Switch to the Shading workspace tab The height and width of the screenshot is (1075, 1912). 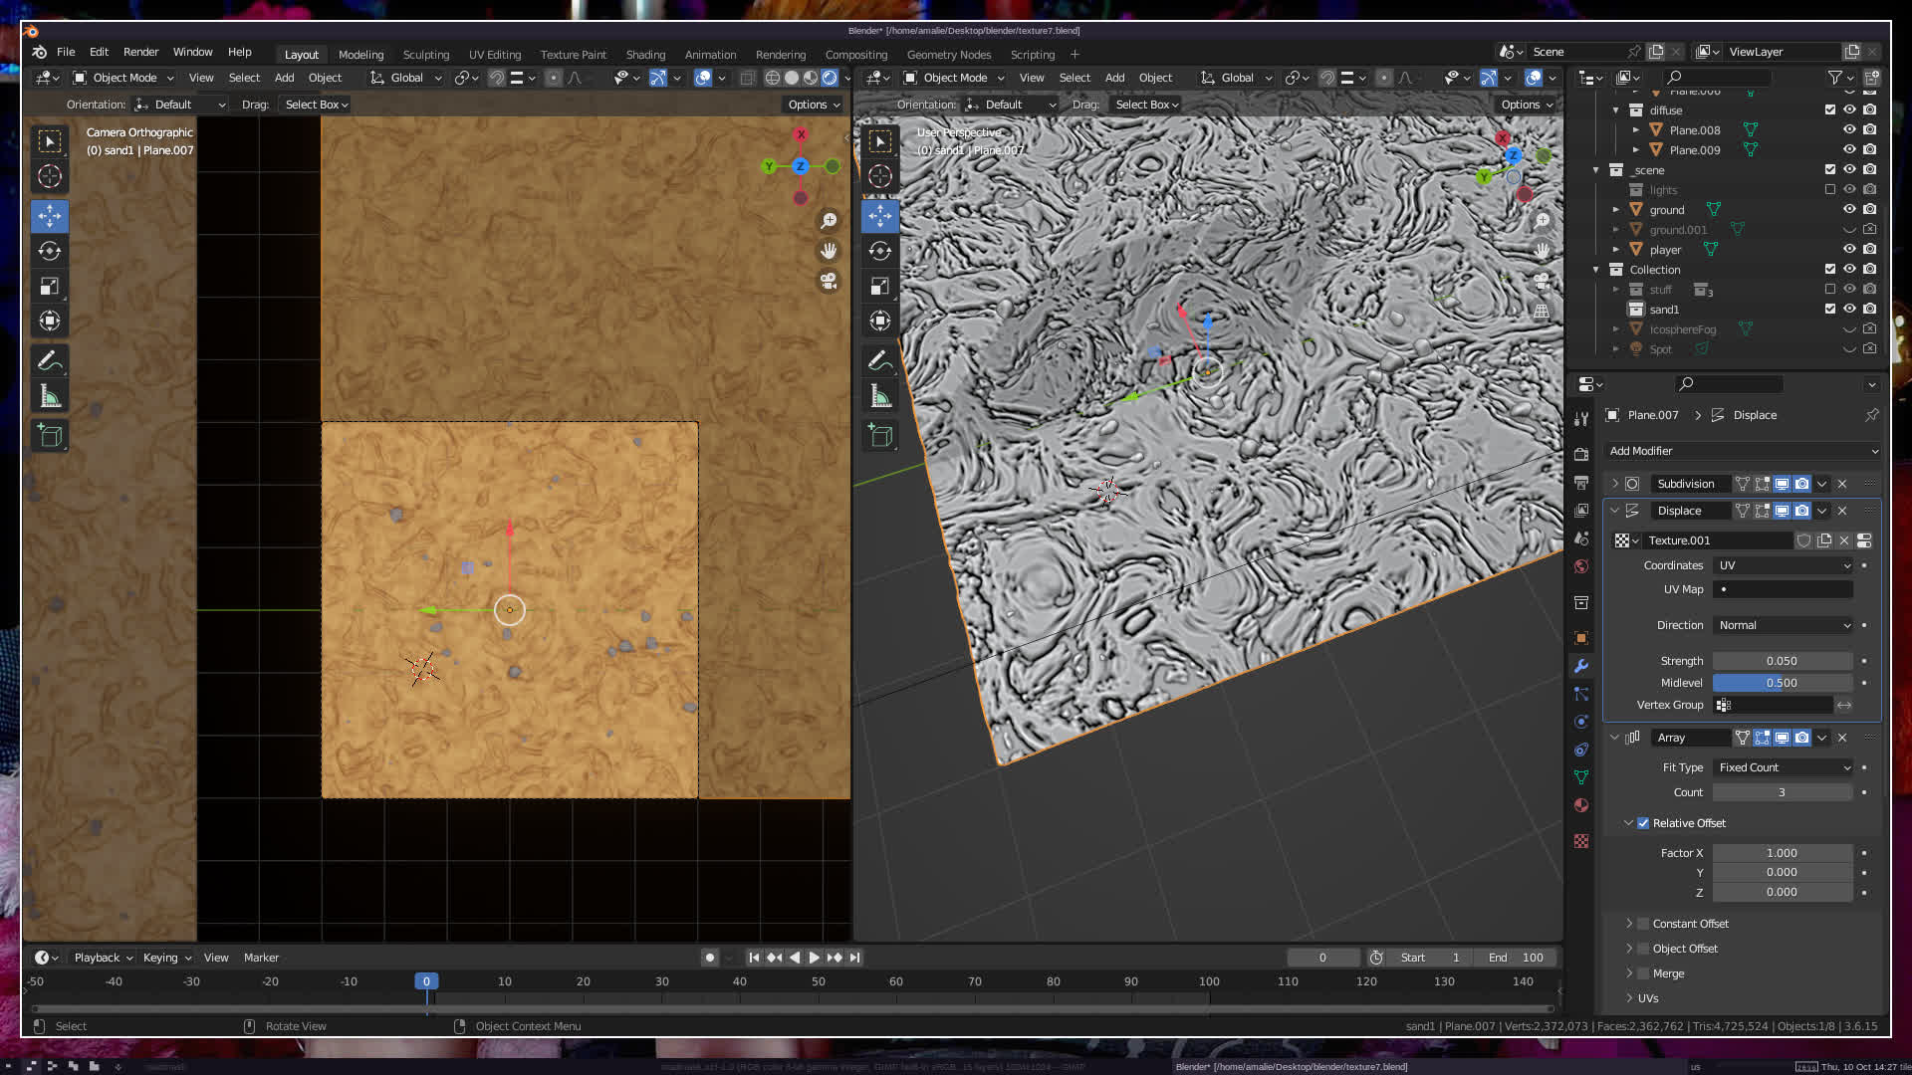coord(645,55)
